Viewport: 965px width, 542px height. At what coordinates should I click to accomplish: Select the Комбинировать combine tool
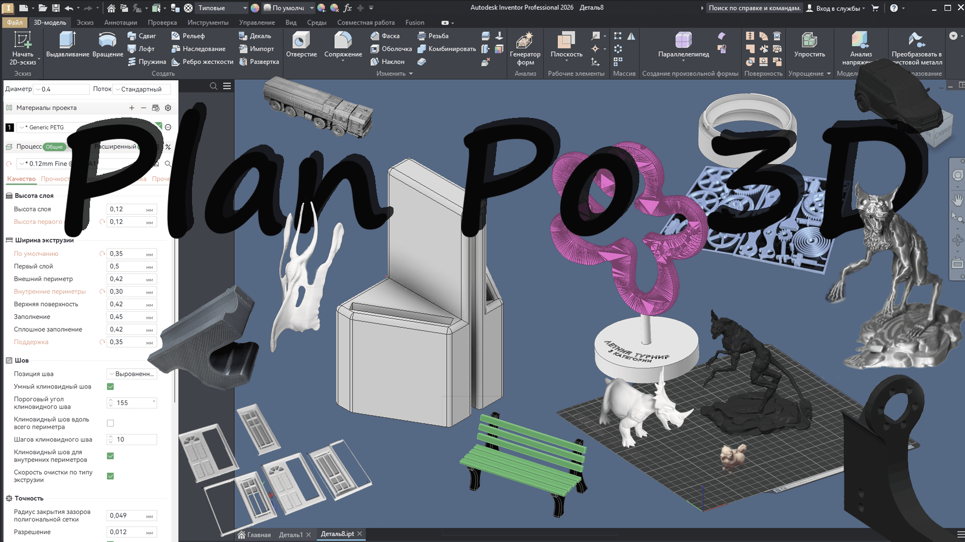pos(447,49)
